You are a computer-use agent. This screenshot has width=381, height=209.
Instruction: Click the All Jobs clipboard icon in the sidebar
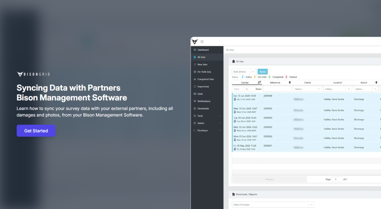pyautogui.click(x=195, y=57)
